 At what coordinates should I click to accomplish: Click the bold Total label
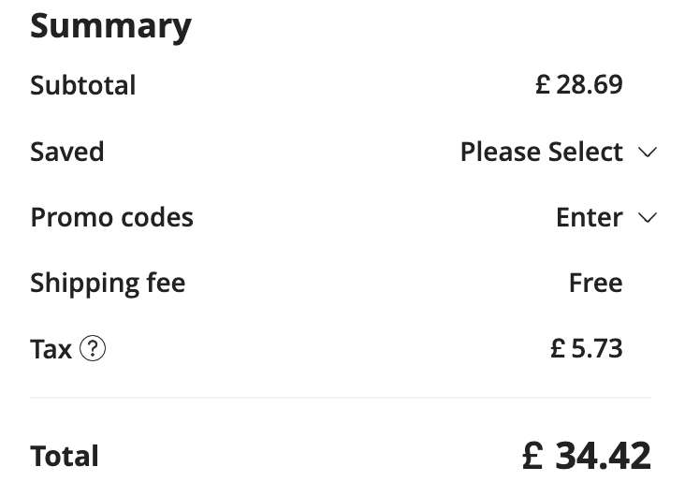pyautogui.click(x=65, y=457)
